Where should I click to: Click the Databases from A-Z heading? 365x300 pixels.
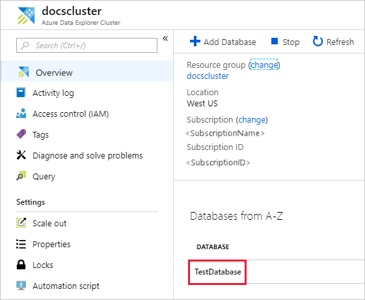click(236, 216)
